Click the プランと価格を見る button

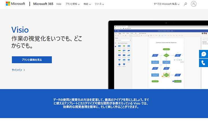(32, 60)
